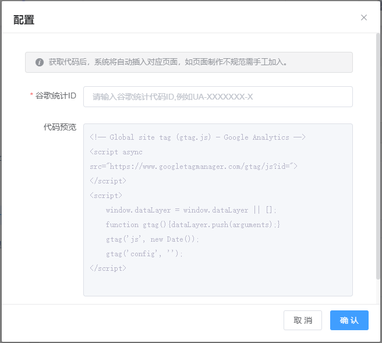
Task: Click the dialog's vertical scrollbar
Action: [x=378, y=156]
